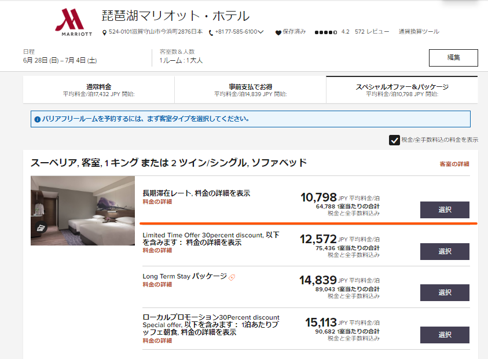Open the 572 レビュー reviews link
This screenshot has width=488, height=359.
(x=372, y=32)
